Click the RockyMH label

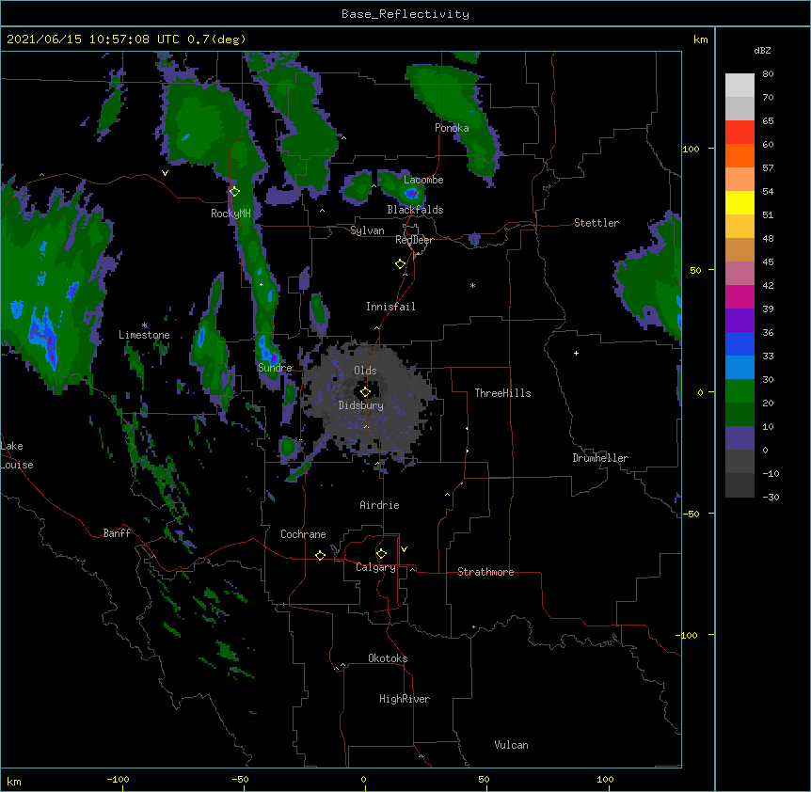[231, 214]
